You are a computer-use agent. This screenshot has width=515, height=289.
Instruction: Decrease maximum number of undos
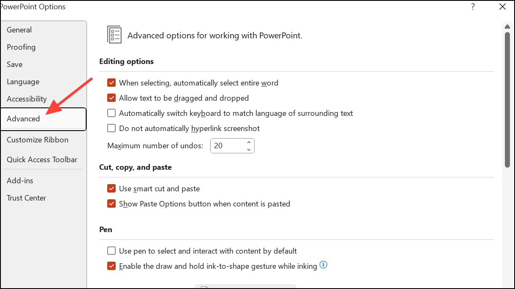249,149
